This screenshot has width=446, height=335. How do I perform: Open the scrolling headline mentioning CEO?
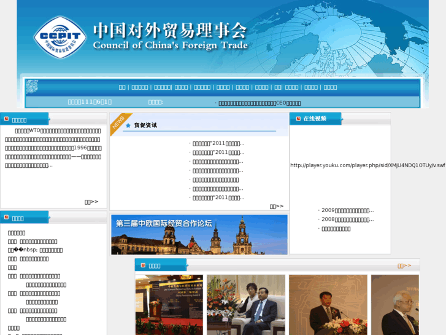point(260,103)
